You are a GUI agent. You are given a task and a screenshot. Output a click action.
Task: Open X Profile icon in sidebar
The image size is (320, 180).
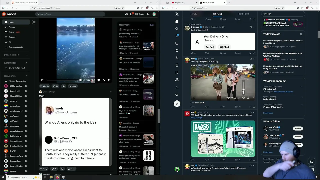click(x=177, y=87)
